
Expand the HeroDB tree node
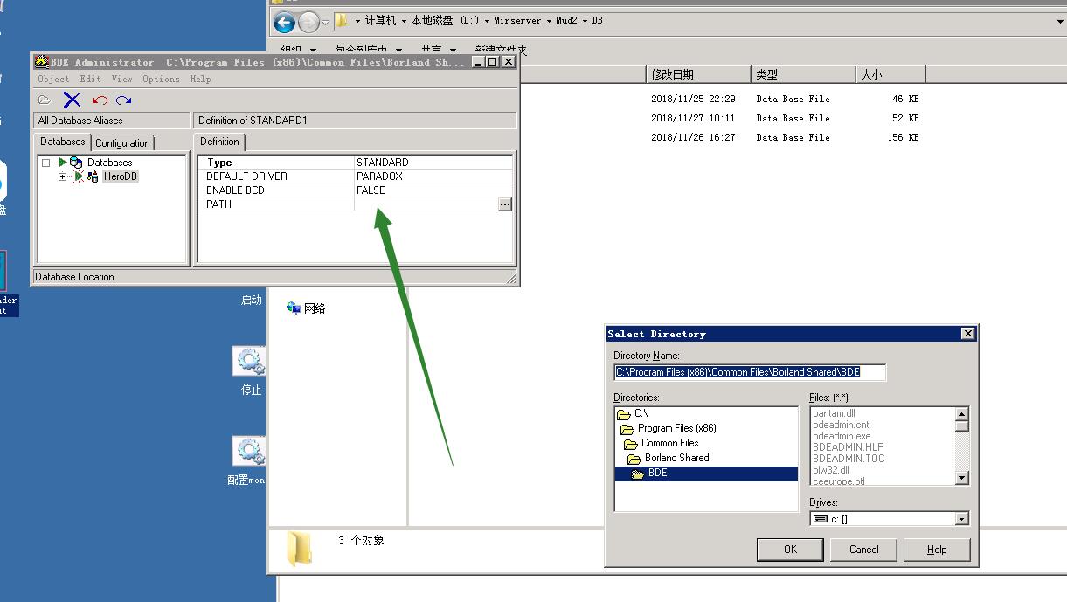[x=62, y=176]
